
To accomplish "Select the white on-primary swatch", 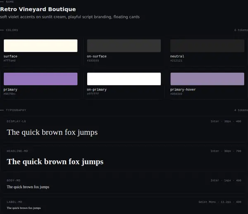I will (124, 79).
